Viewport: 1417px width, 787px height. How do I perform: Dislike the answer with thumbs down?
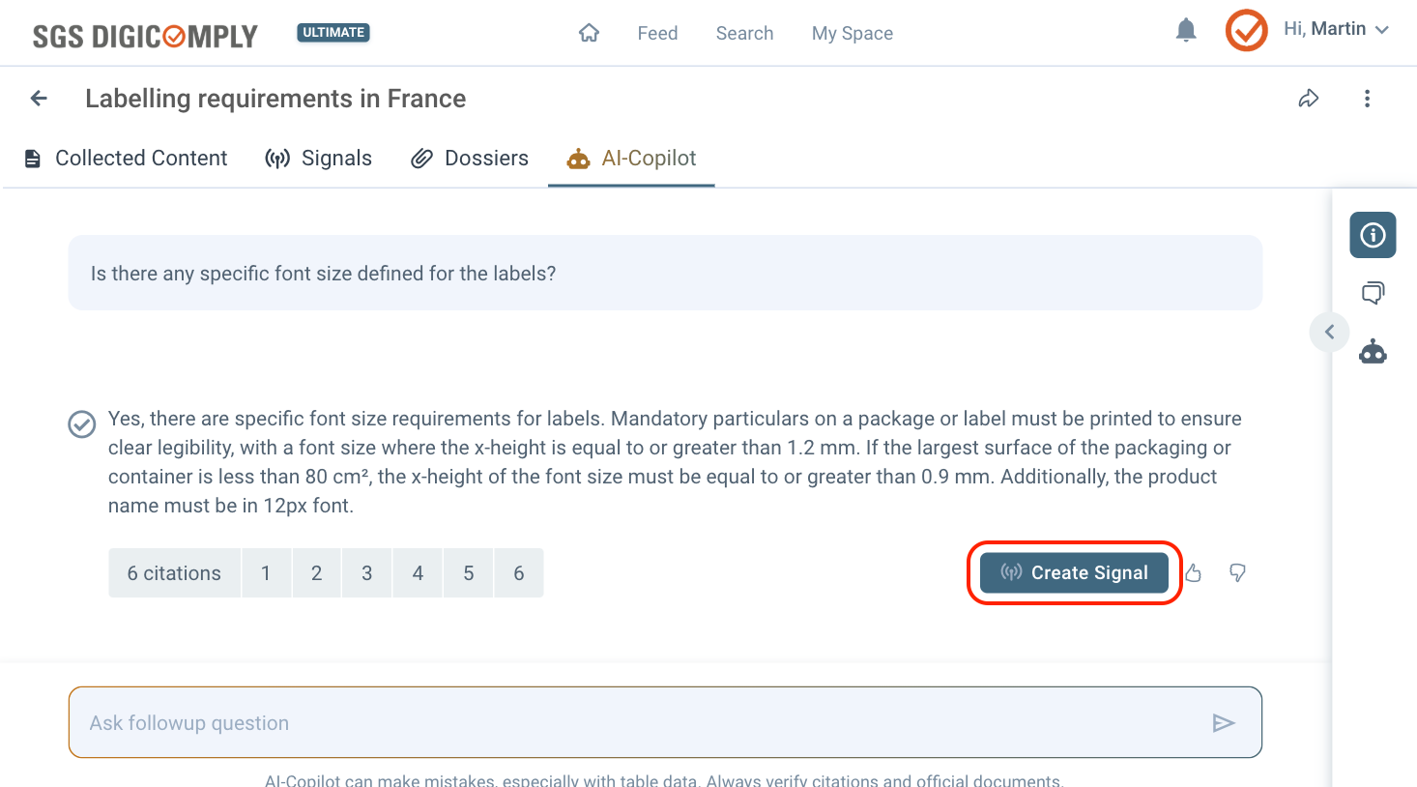tap(1237, 573)
